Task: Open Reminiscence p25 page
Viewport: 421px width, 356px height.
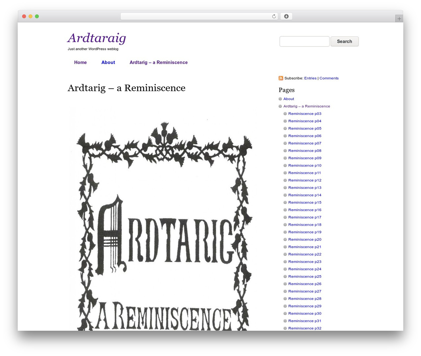Action: coord(305,277)
